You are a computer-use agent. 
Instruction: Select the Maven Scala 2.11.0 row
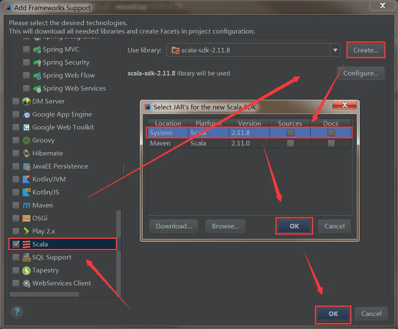click(x=249, y=143)
